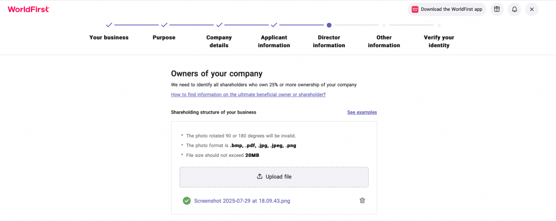Open the See examples link
The image size is (556, 221).
click(362, 112)
